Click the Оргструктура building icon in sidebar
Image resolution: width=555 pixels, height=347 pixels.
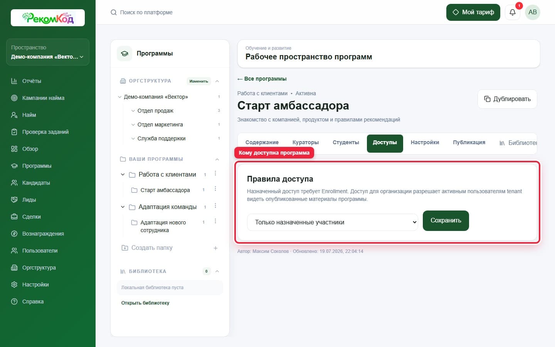pos(14,268)
